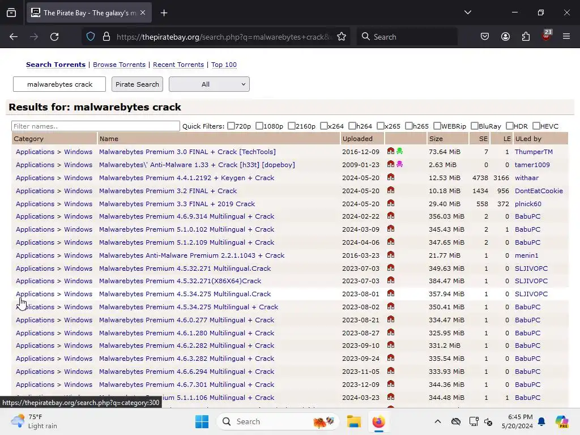Open weather widget showing 75°F
This screenshot has width=580, height=435.
point(34,421)
